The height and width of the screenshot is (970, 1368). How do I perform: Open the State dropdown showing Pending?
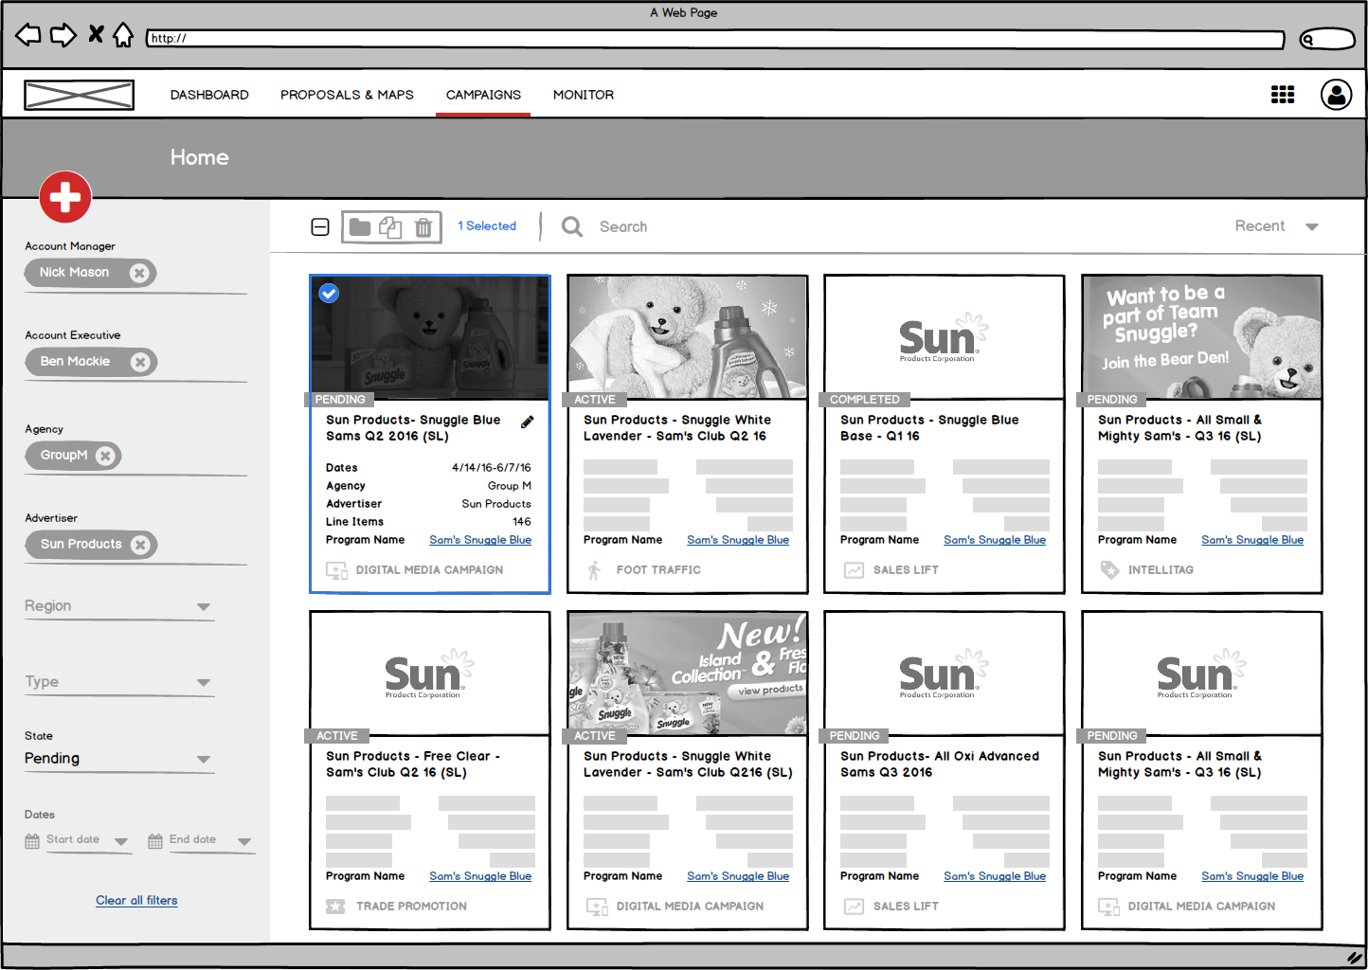203,759
